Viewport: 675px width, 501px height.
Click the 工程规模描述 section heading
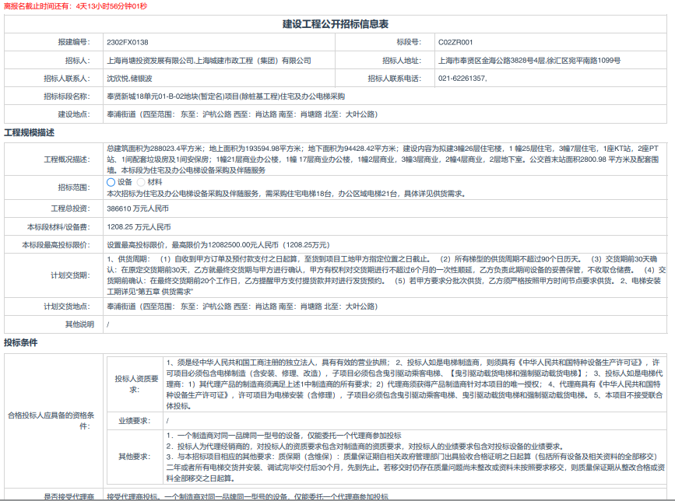(x=30, y=132)
